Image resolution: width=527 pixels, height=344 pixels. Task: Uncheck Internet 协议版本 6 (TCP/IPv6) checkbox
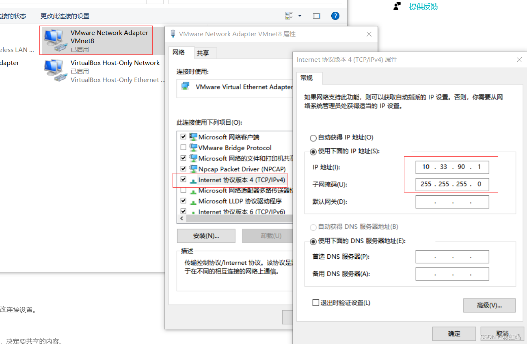click(184, 211)
